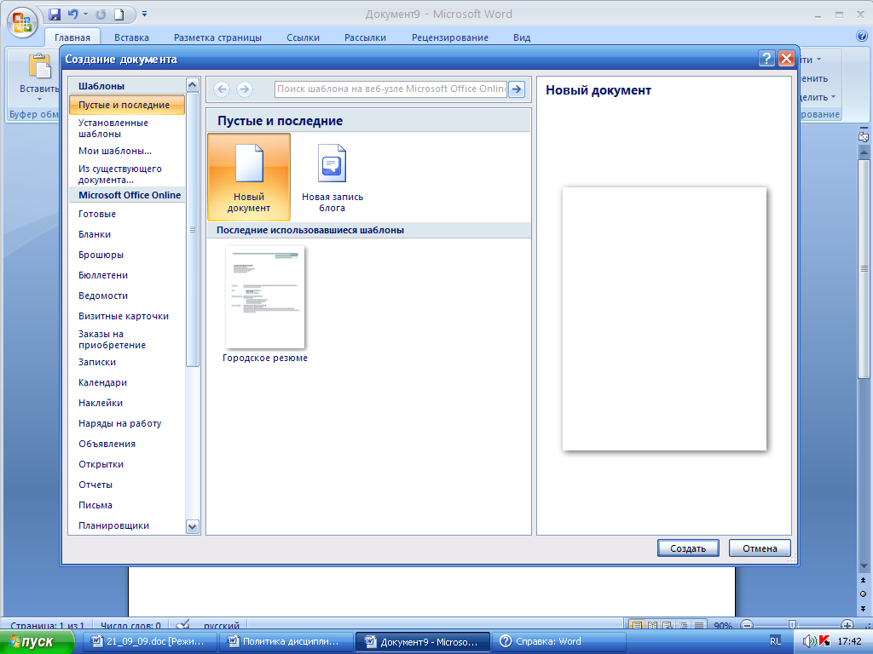Switch to Рассылки ribbon tab
Viewport: 873px width, 654px height.
point(365,37)
